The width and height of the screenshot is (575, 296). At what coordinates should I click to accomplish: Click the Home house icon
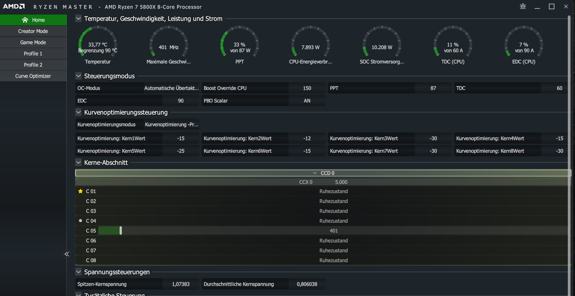25,20
